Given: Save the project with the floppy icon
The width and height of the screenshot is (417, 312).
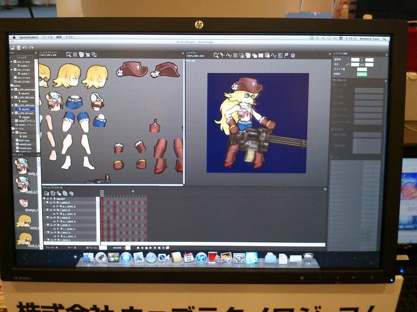Looking at the screenshot, I should pyautogui.click(x=19, y=48).
